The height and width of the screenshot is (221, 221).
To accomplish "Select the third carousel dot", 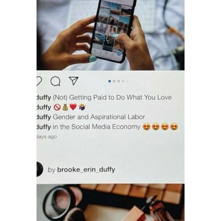I will 119,81.
